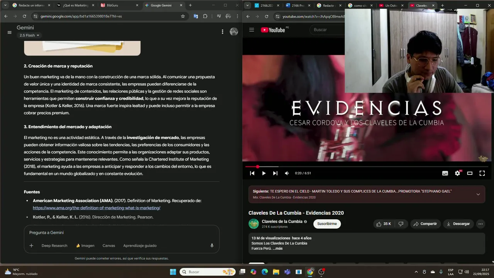This screenshot has height=278, width=494.
Task: Open Chrome menu in Gemini window
Action: pyautogui.click(x=237, y=16)
